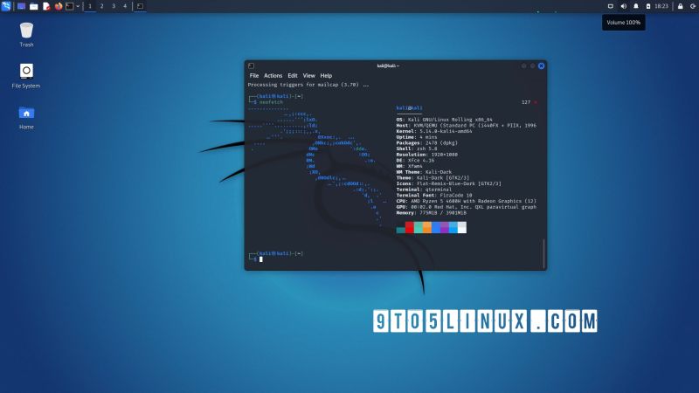Click the 'CPU: AMD Ryzen 5' line
The height and width of the screenshot is (393, 699).
tap(467, 201)
